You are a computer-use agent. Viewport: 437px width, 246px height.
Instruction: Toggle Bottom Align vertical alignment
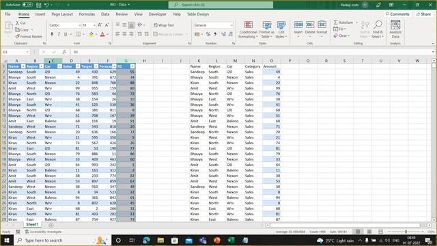point(131,25)
